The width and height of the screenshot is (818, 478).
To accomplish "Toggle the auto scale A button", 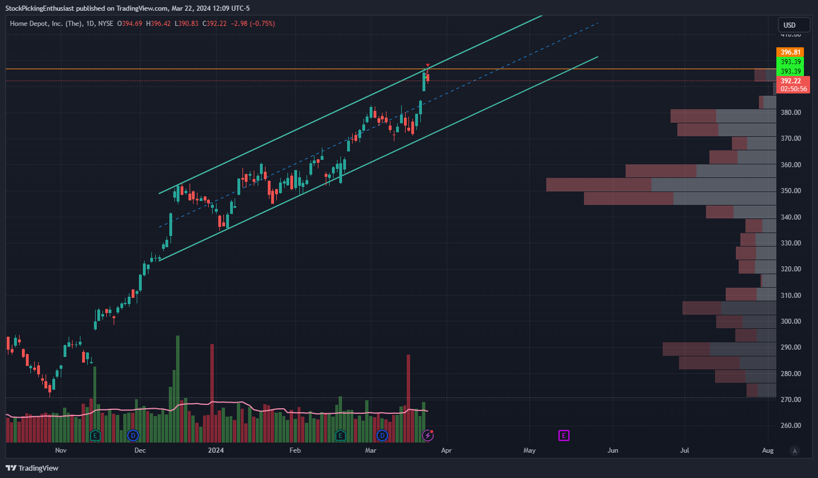I will pyautogui.click(x=794, y=450).
